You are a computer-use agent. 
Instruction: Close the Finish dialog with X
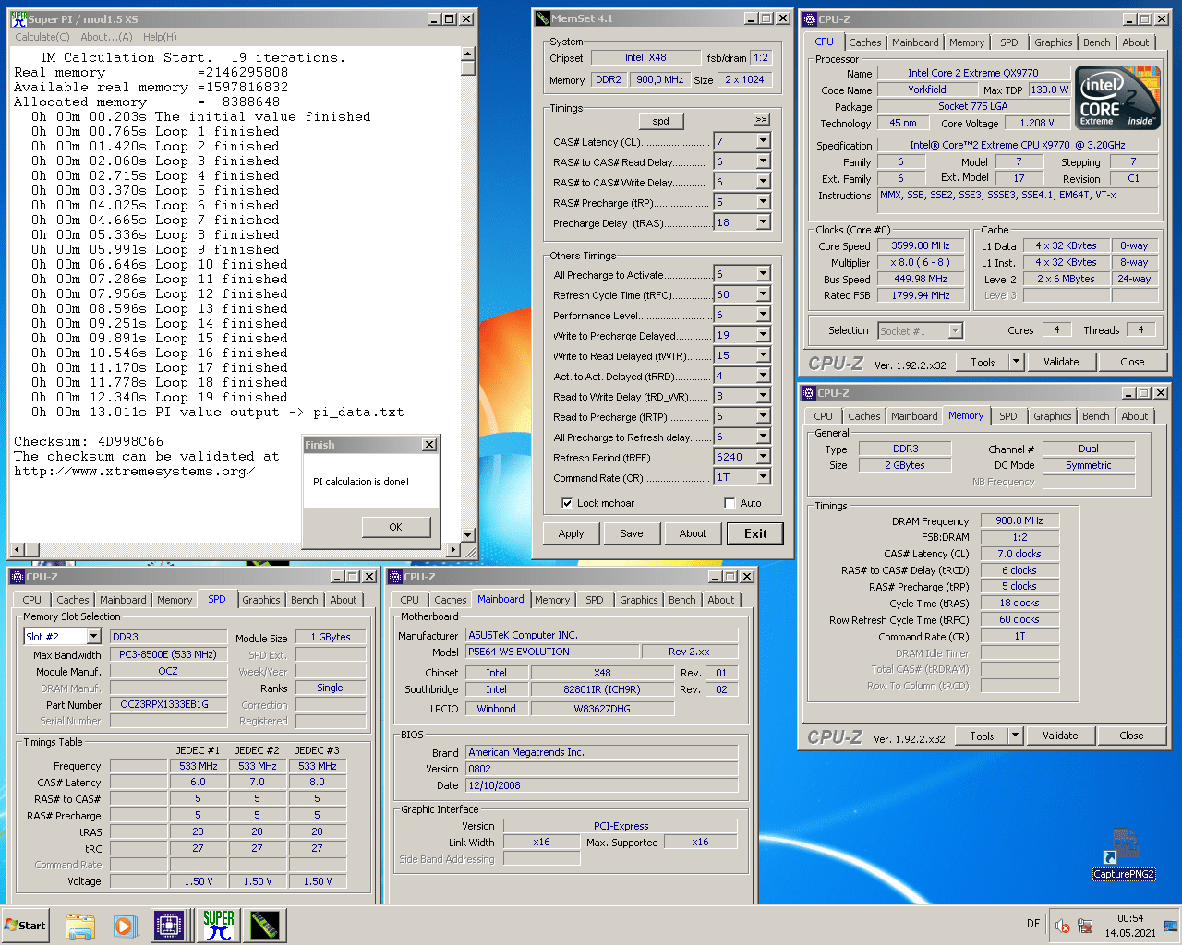(x=429, y=445)
